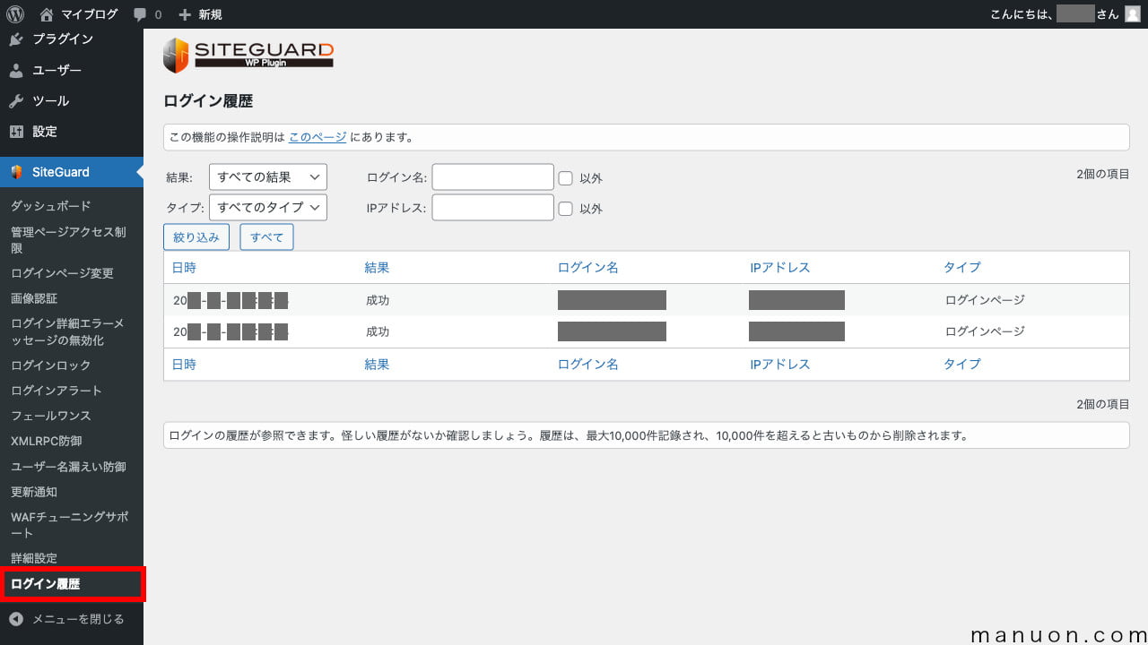This screenshot has height=645, width=1148.
Task: Collapse menu with メニューを閉じる arrow icon
Action: 16,619
